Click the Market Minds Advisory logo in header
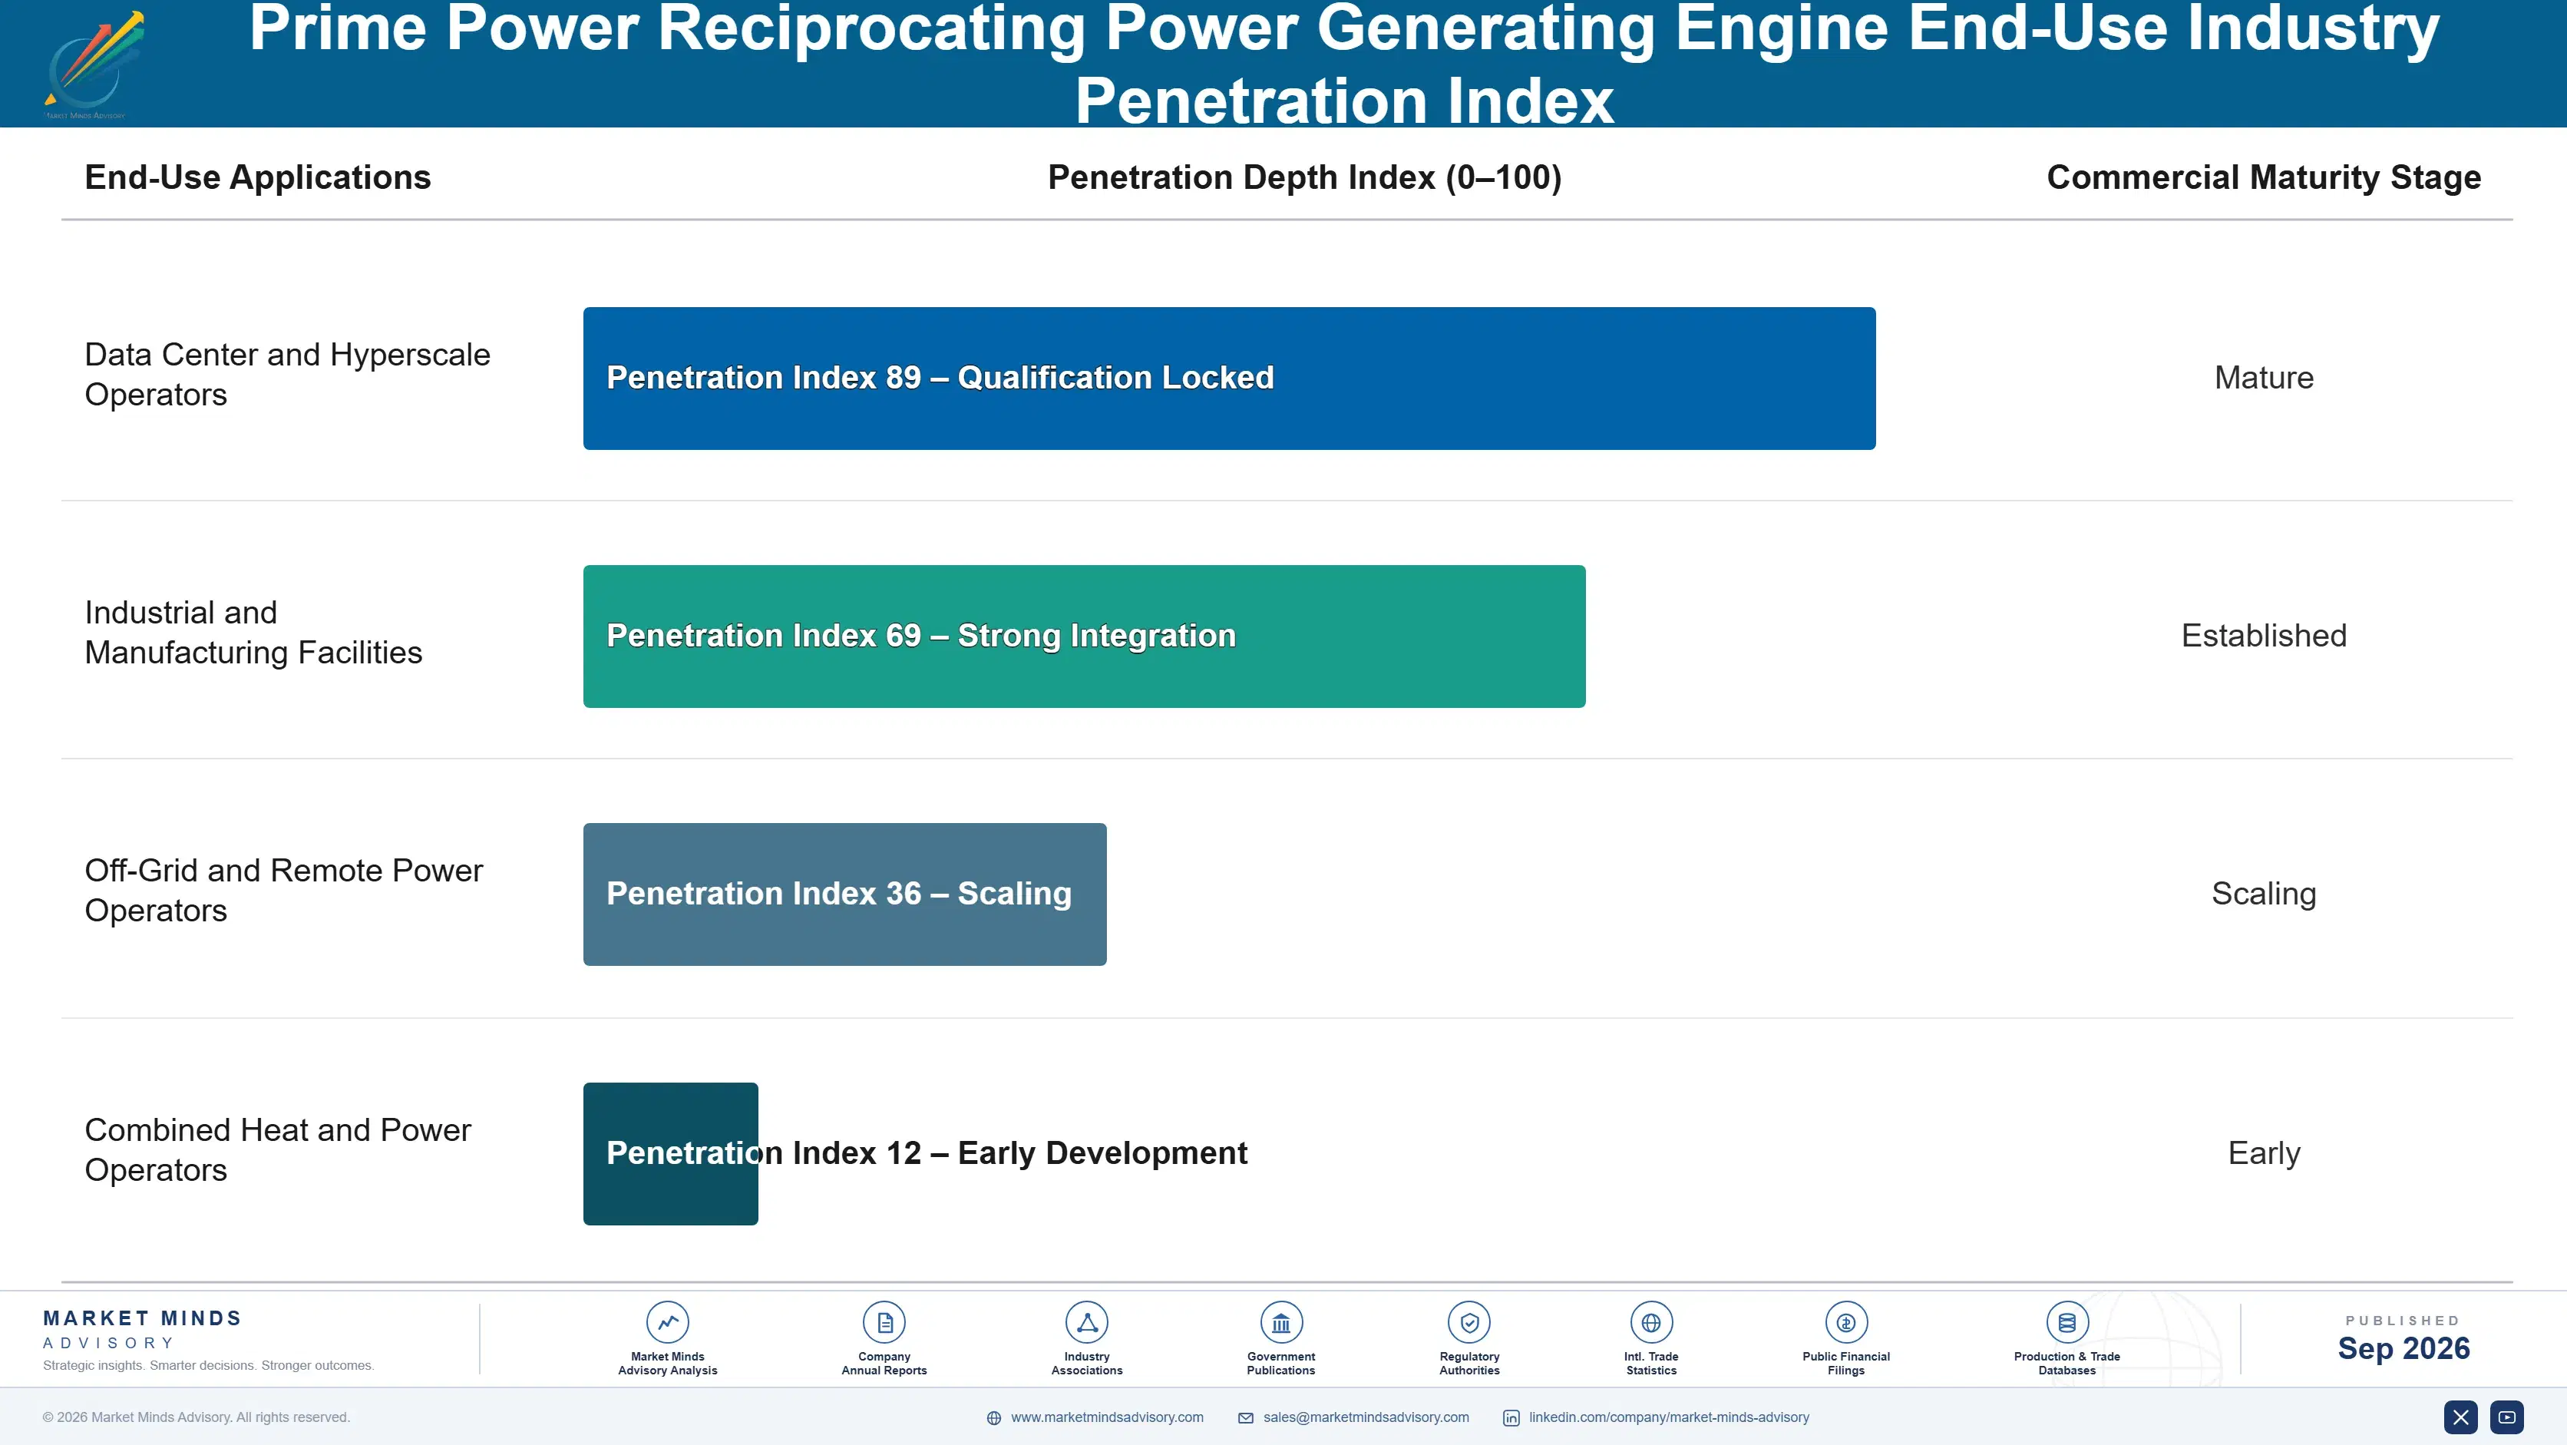The image size is (2567, 1445). point(93,64)
